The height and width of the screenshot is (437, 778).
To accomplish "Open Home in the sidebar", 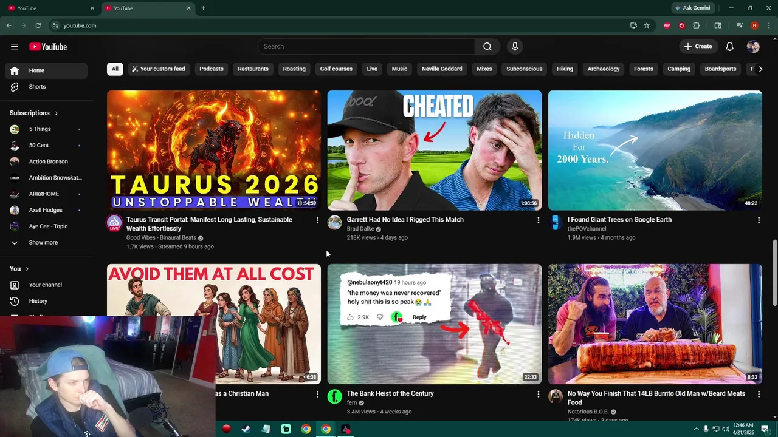I will [x=46, y=70].
